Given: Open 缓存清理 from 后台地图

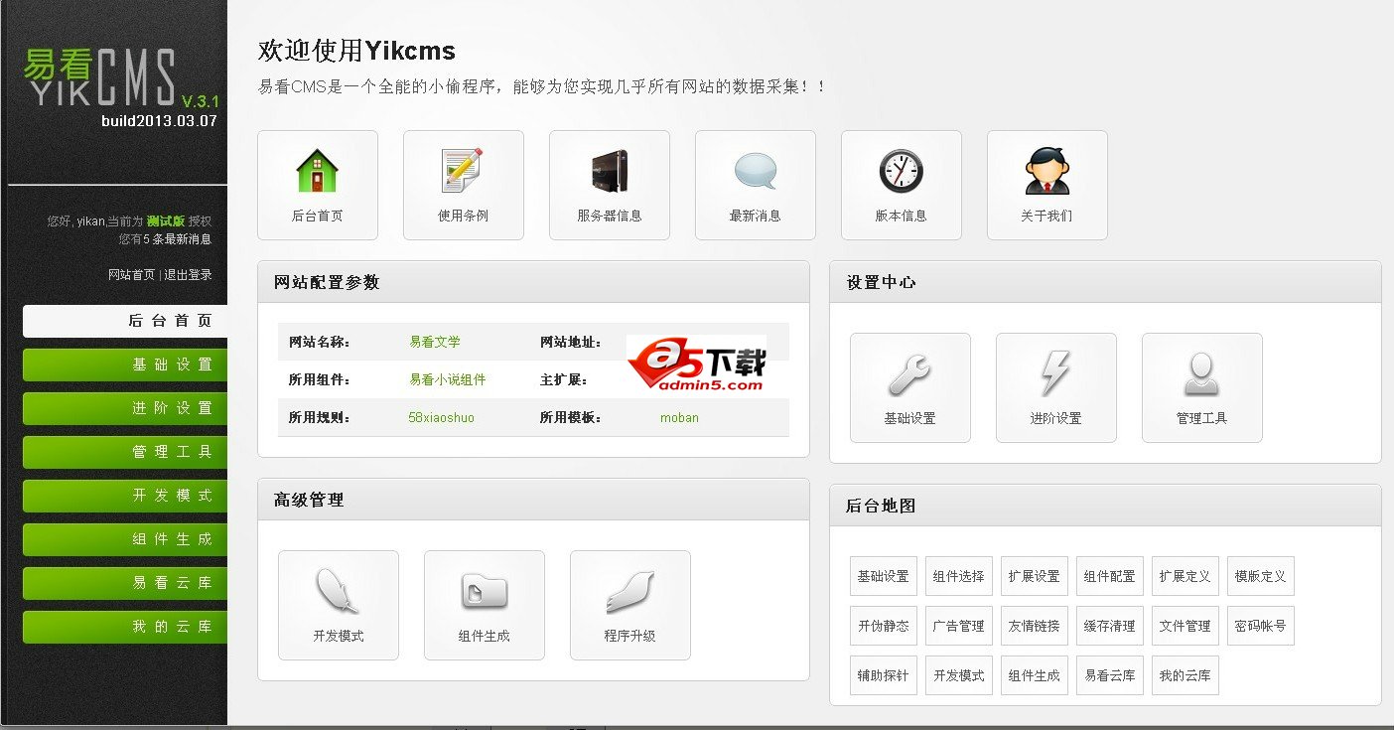Looking at the screenshot, I should [x=1110, y=626].
